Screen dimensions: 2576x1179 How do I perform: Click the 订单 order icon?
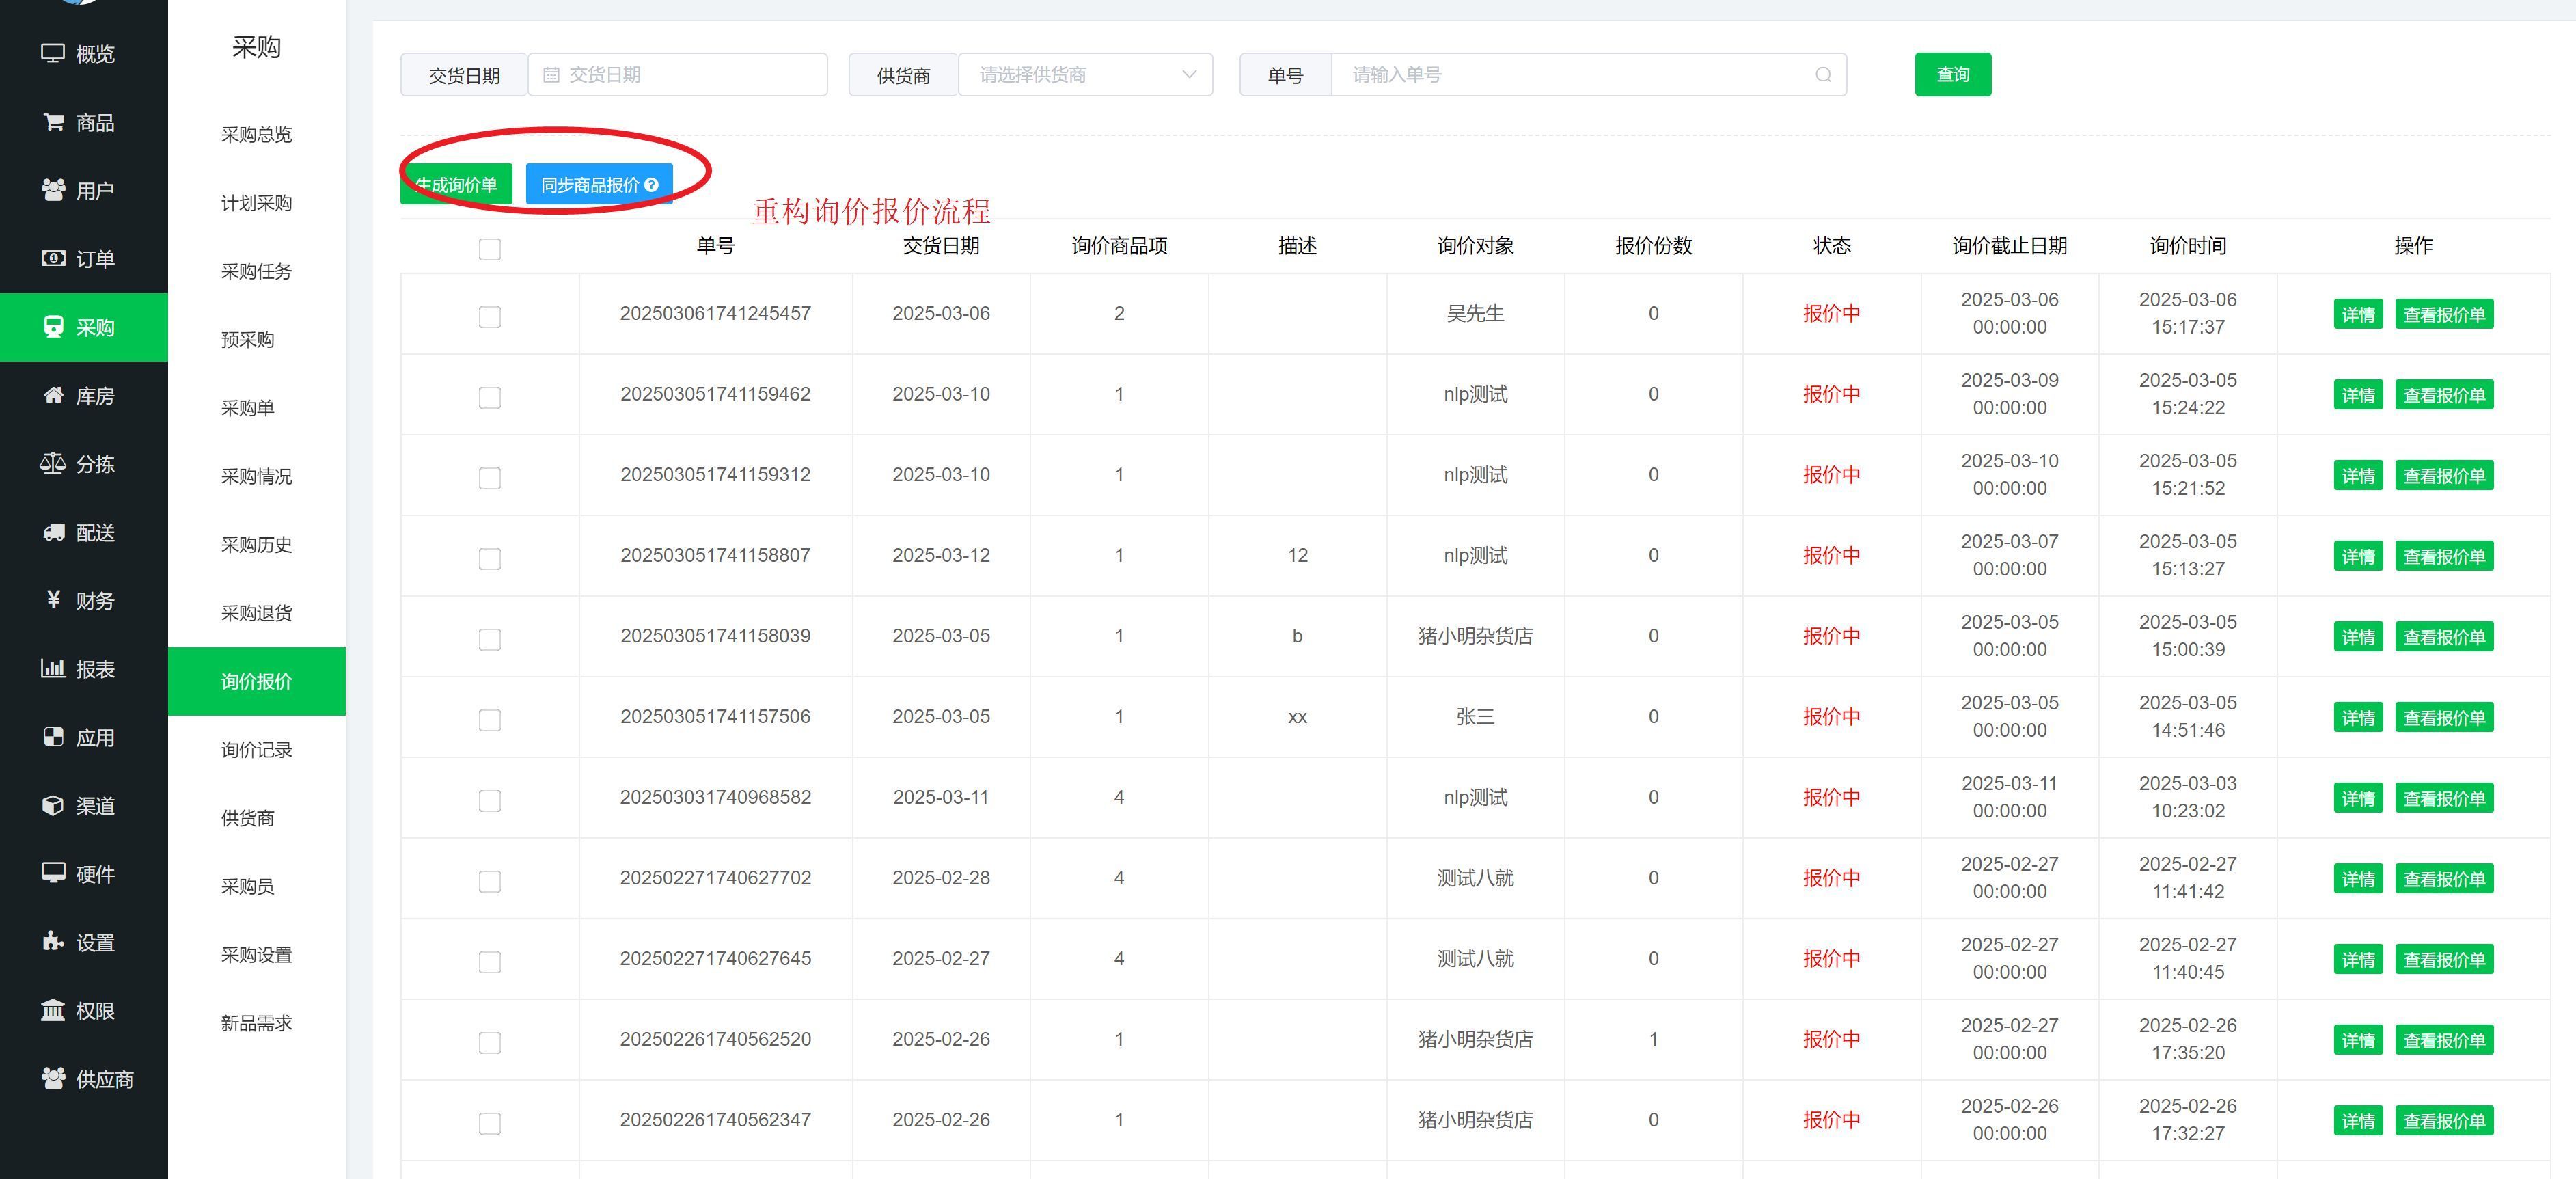click(x=53, y=259)
